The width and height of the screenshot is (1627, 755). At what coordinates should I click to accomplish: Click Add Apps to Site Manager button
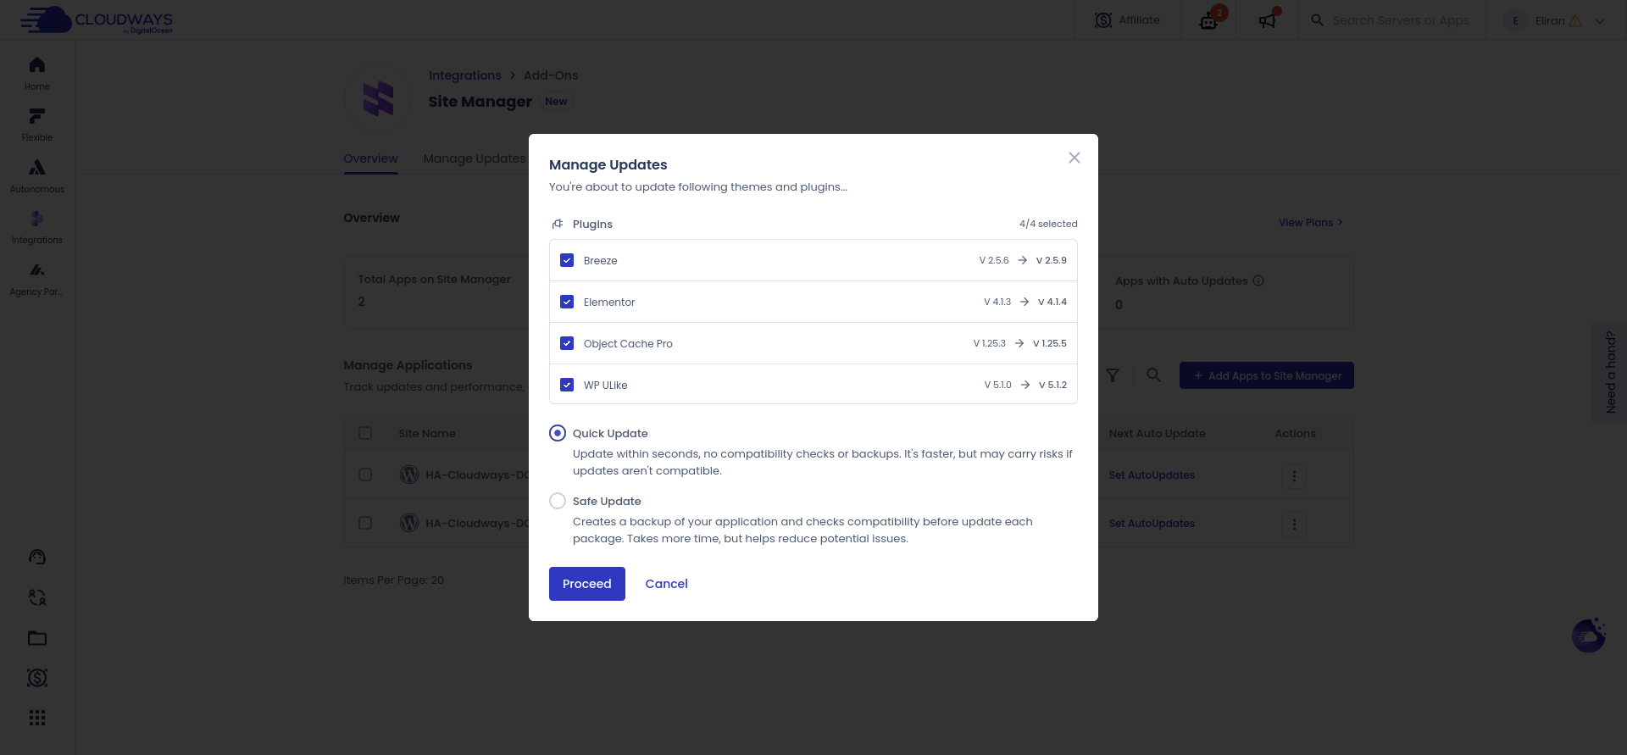click(1267, 375)
